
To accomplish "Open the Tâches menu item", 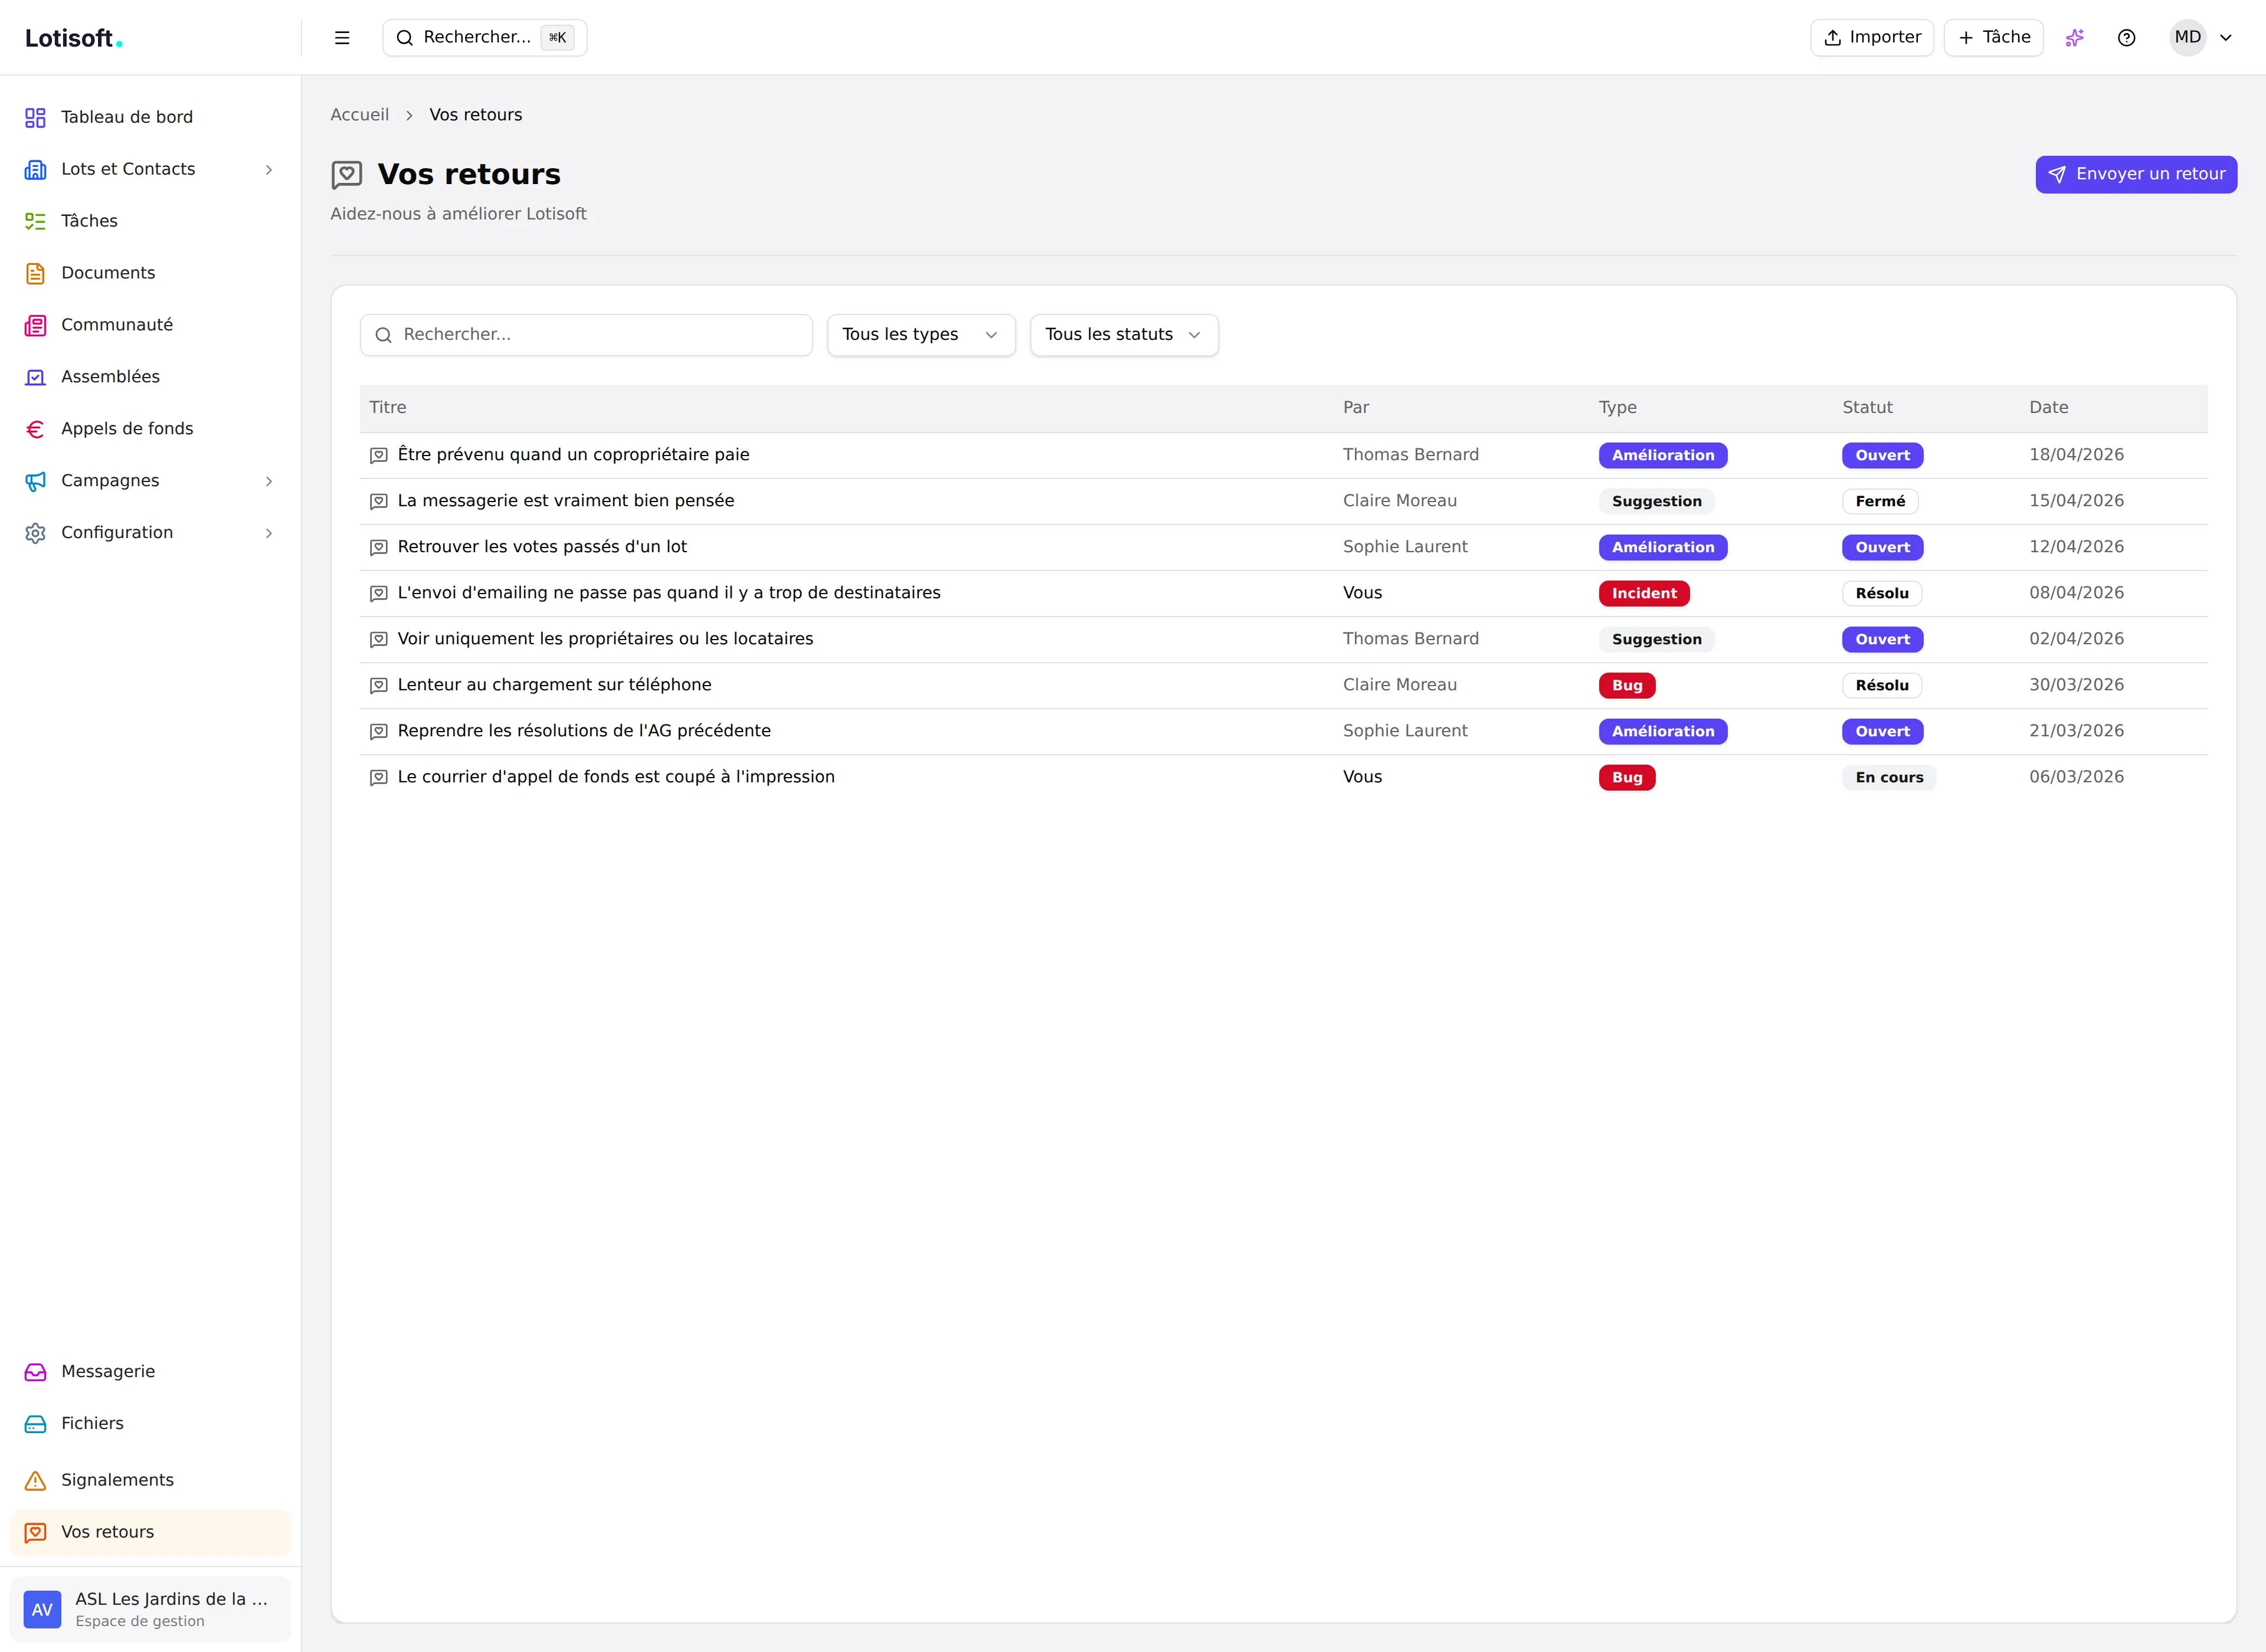I will [x=150, y=221].
